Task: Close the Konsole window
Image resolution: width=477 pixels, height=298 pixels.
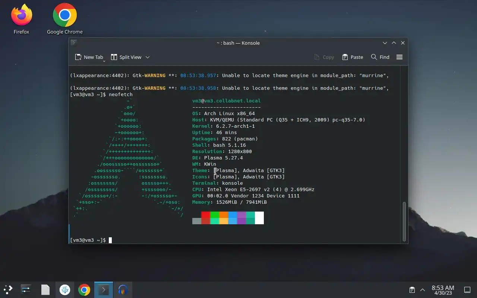Action: point(403,43)
